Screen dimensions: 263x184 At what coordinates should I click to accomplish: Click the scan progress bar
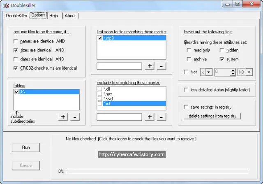coord(157,171)
